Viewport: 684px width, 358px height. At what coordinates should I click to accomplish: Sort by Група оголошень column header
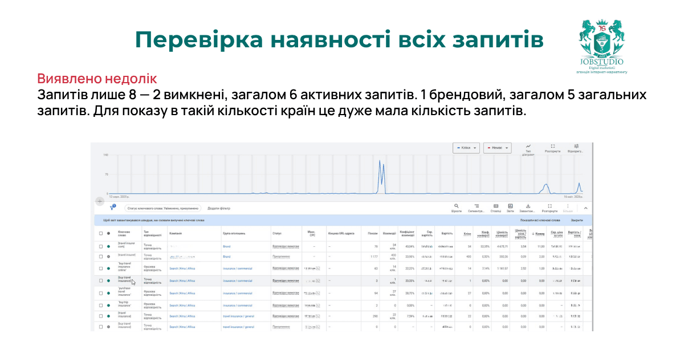(234, 233)
